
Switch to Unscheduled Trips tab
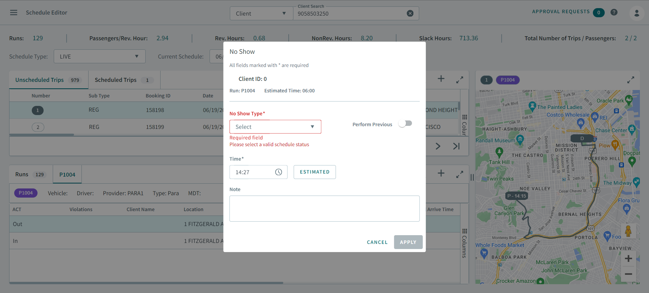pos(48,80)
